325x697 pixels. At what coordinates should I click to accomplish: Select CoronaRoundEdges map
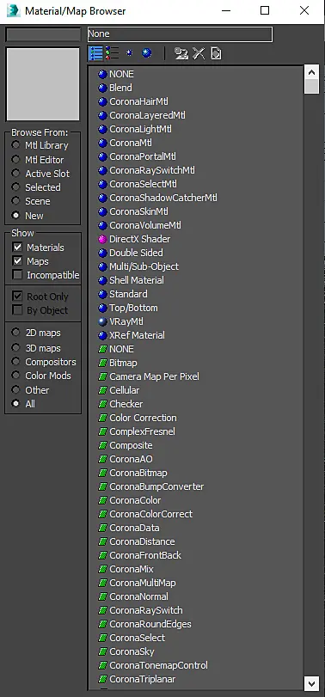150,624
